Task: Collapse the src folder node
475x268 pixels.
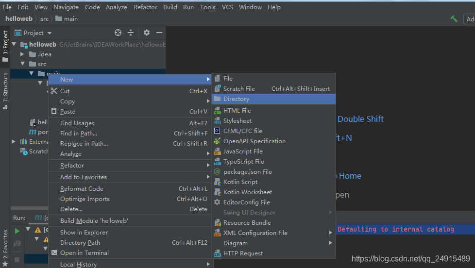Action: click(23, 64)
